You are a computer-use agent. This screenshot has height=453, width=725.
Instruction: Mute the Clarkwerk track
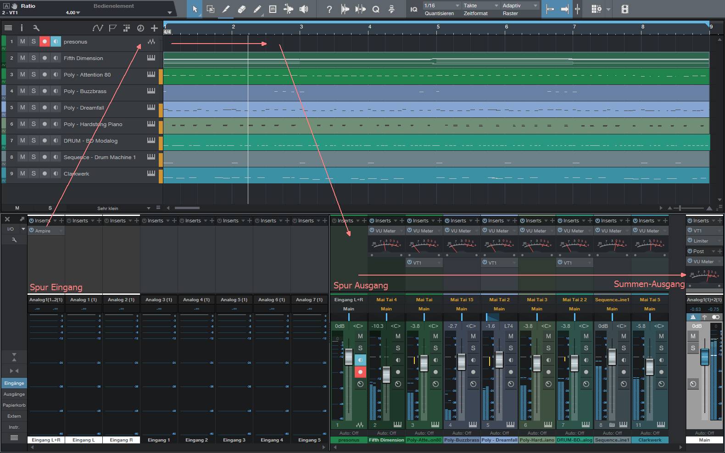22,174
